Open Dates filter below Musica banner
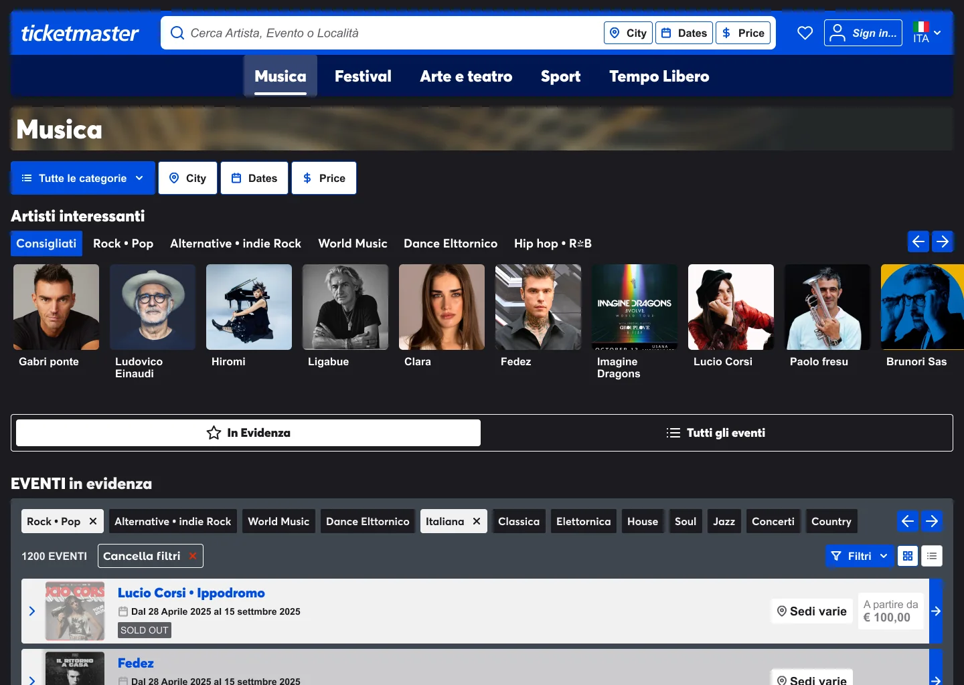This screenshot has width=964, height=685. 254,178
